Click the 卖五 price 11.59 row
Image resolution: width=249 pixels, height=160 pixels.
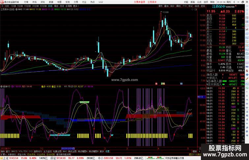pyautogui.click(x=226, y=15)
